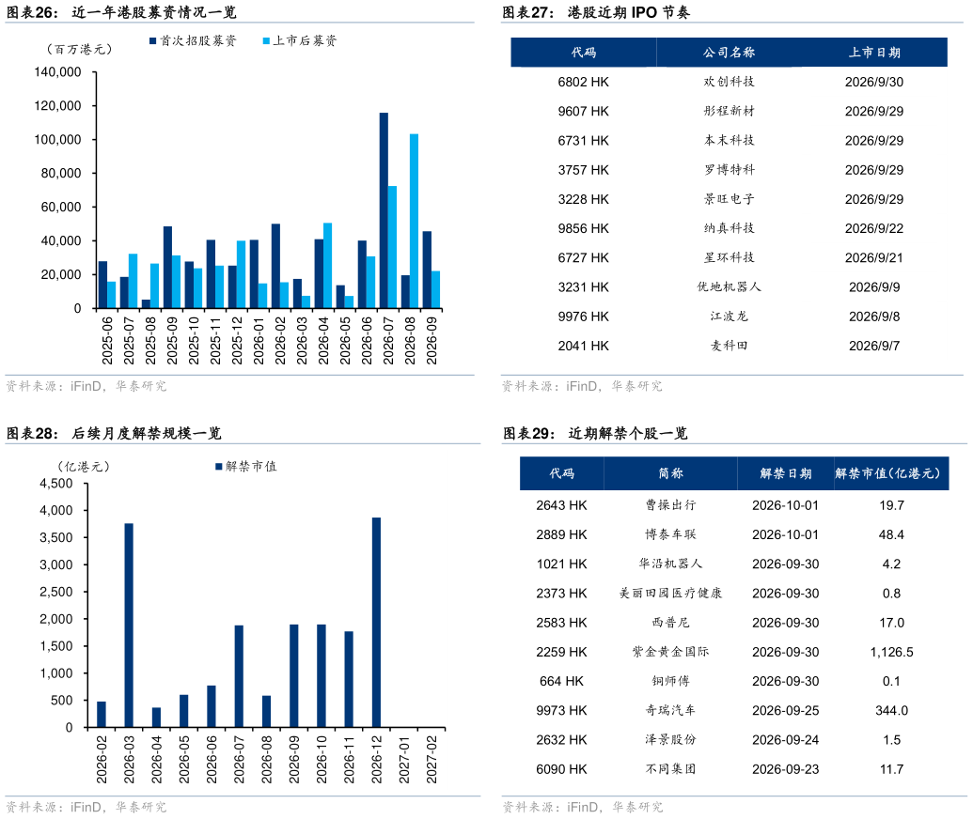This screenshot has height=819, width=973.
Task: Select the tallest dark bar for 2026-07 in 图表26
Action: (384, 210)
